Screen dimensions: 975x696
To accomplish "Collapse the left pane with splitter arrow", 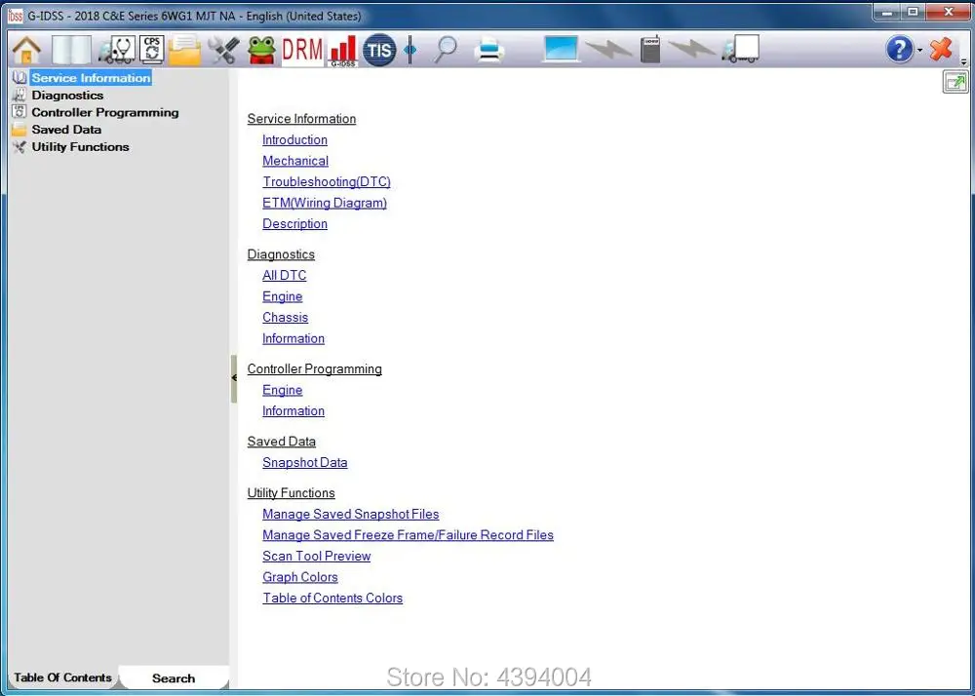I will (x=234, y=378).
